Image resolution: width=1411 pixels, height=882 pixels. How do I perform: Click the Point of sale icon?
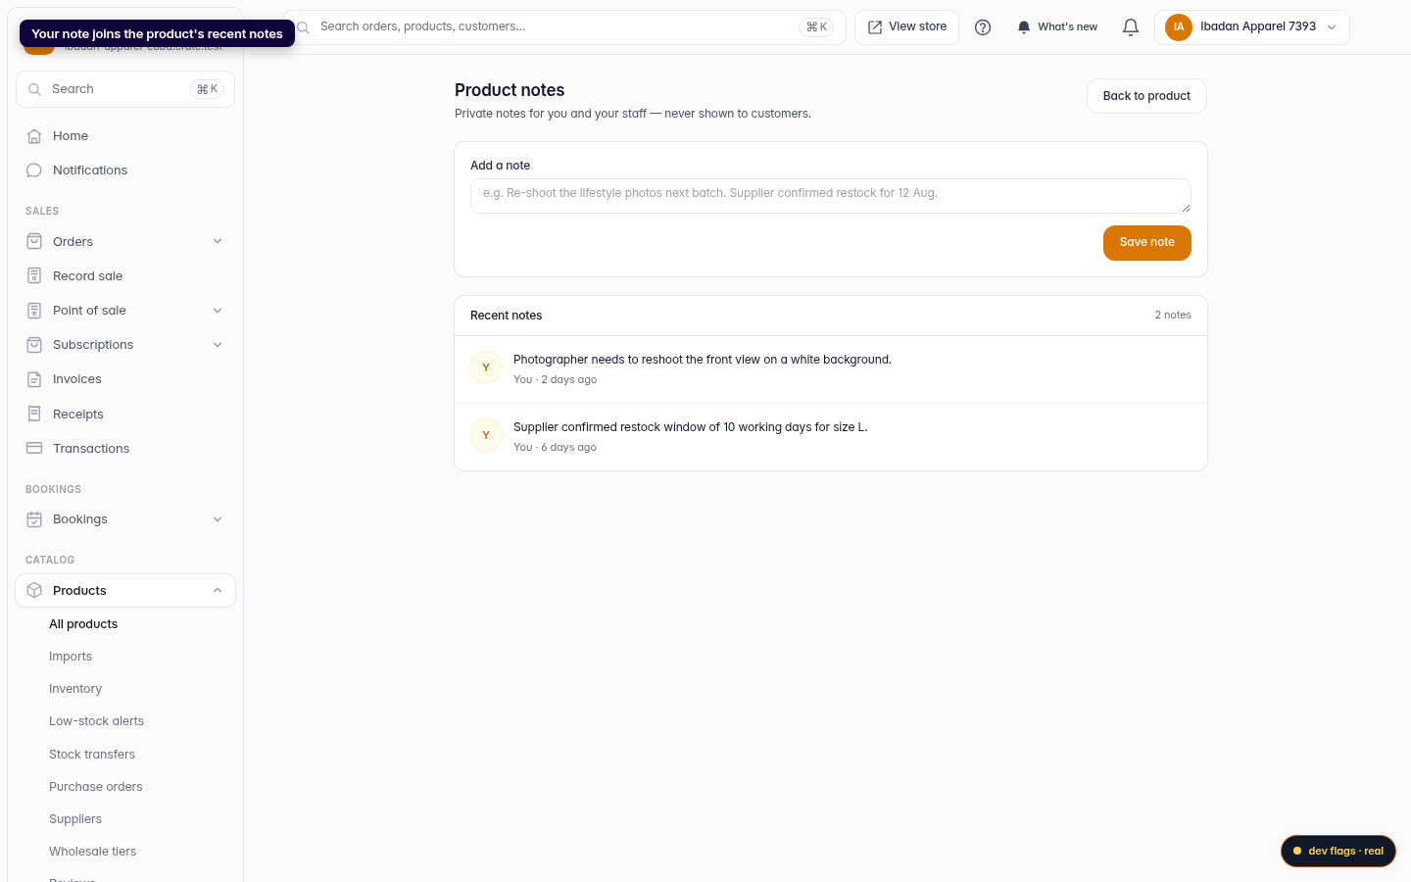(x=34, y=311)
